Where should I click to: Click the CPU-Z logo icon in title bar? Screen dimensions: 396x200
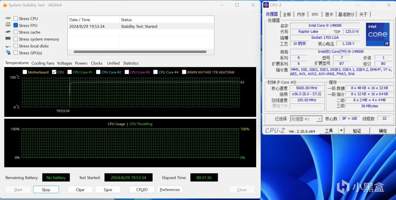click(x=266, y=5)
